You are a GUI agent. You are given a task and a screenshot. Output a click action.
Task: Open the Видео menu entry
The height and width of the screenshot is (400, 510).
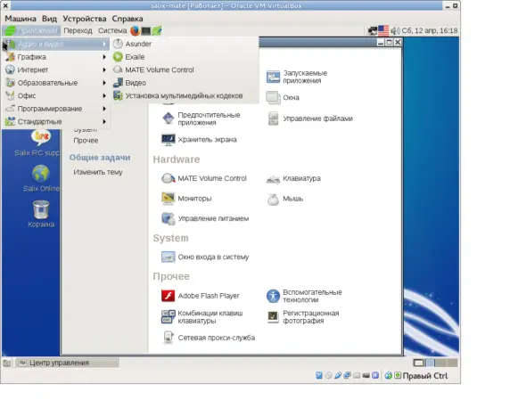185,83
